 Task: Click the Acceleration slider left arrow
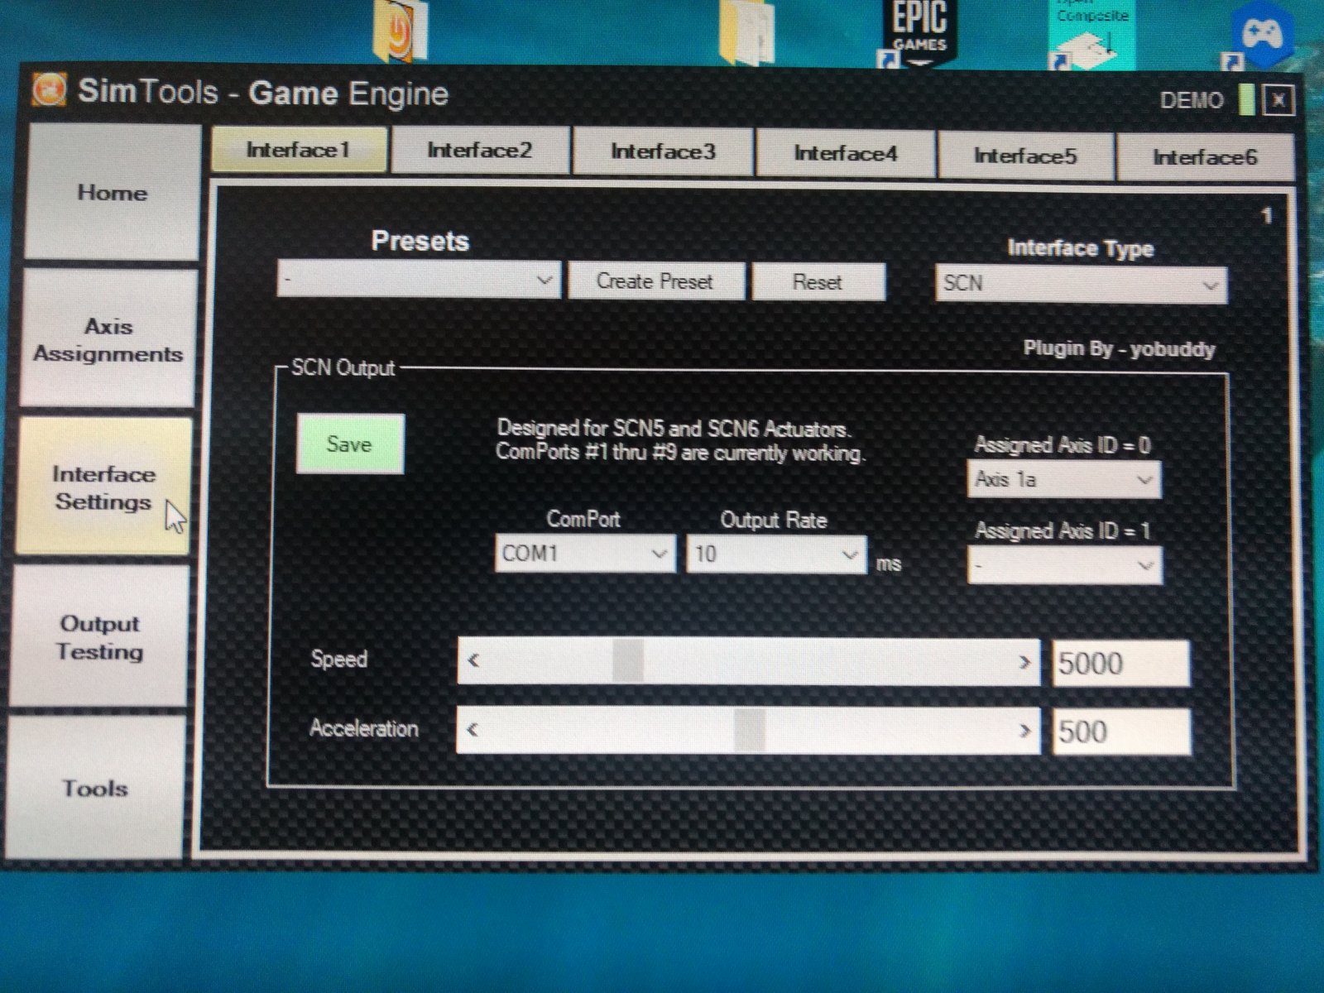(473, 729)
